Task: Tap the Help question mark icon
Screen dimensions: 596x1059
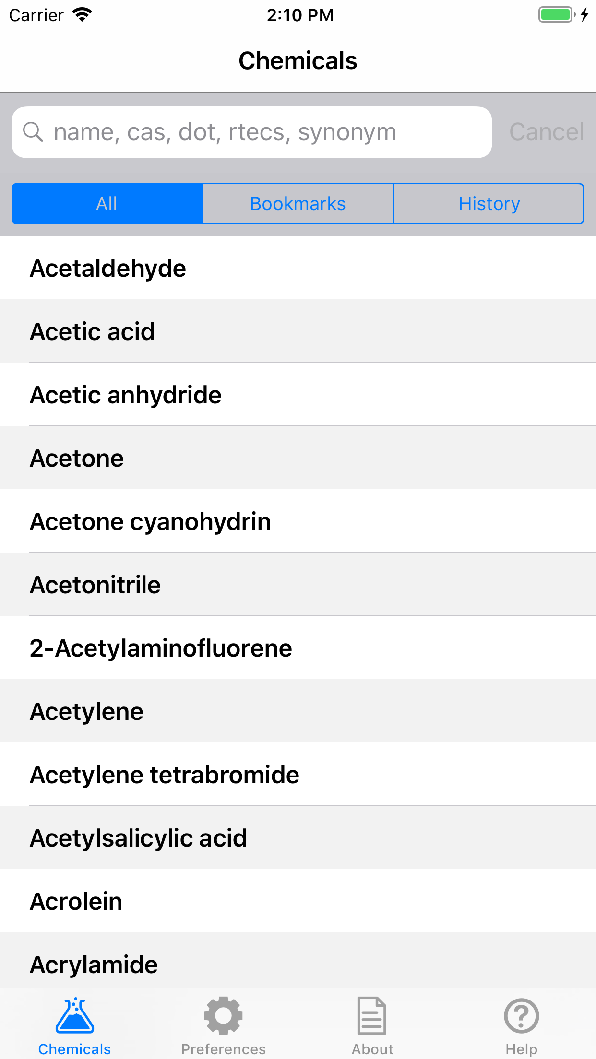Action: click(522, 1015)
